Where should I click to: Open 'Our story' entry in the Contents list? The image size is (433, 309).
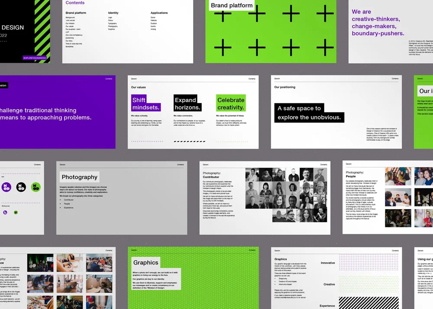pyautogui.click(x=69, y=41)
